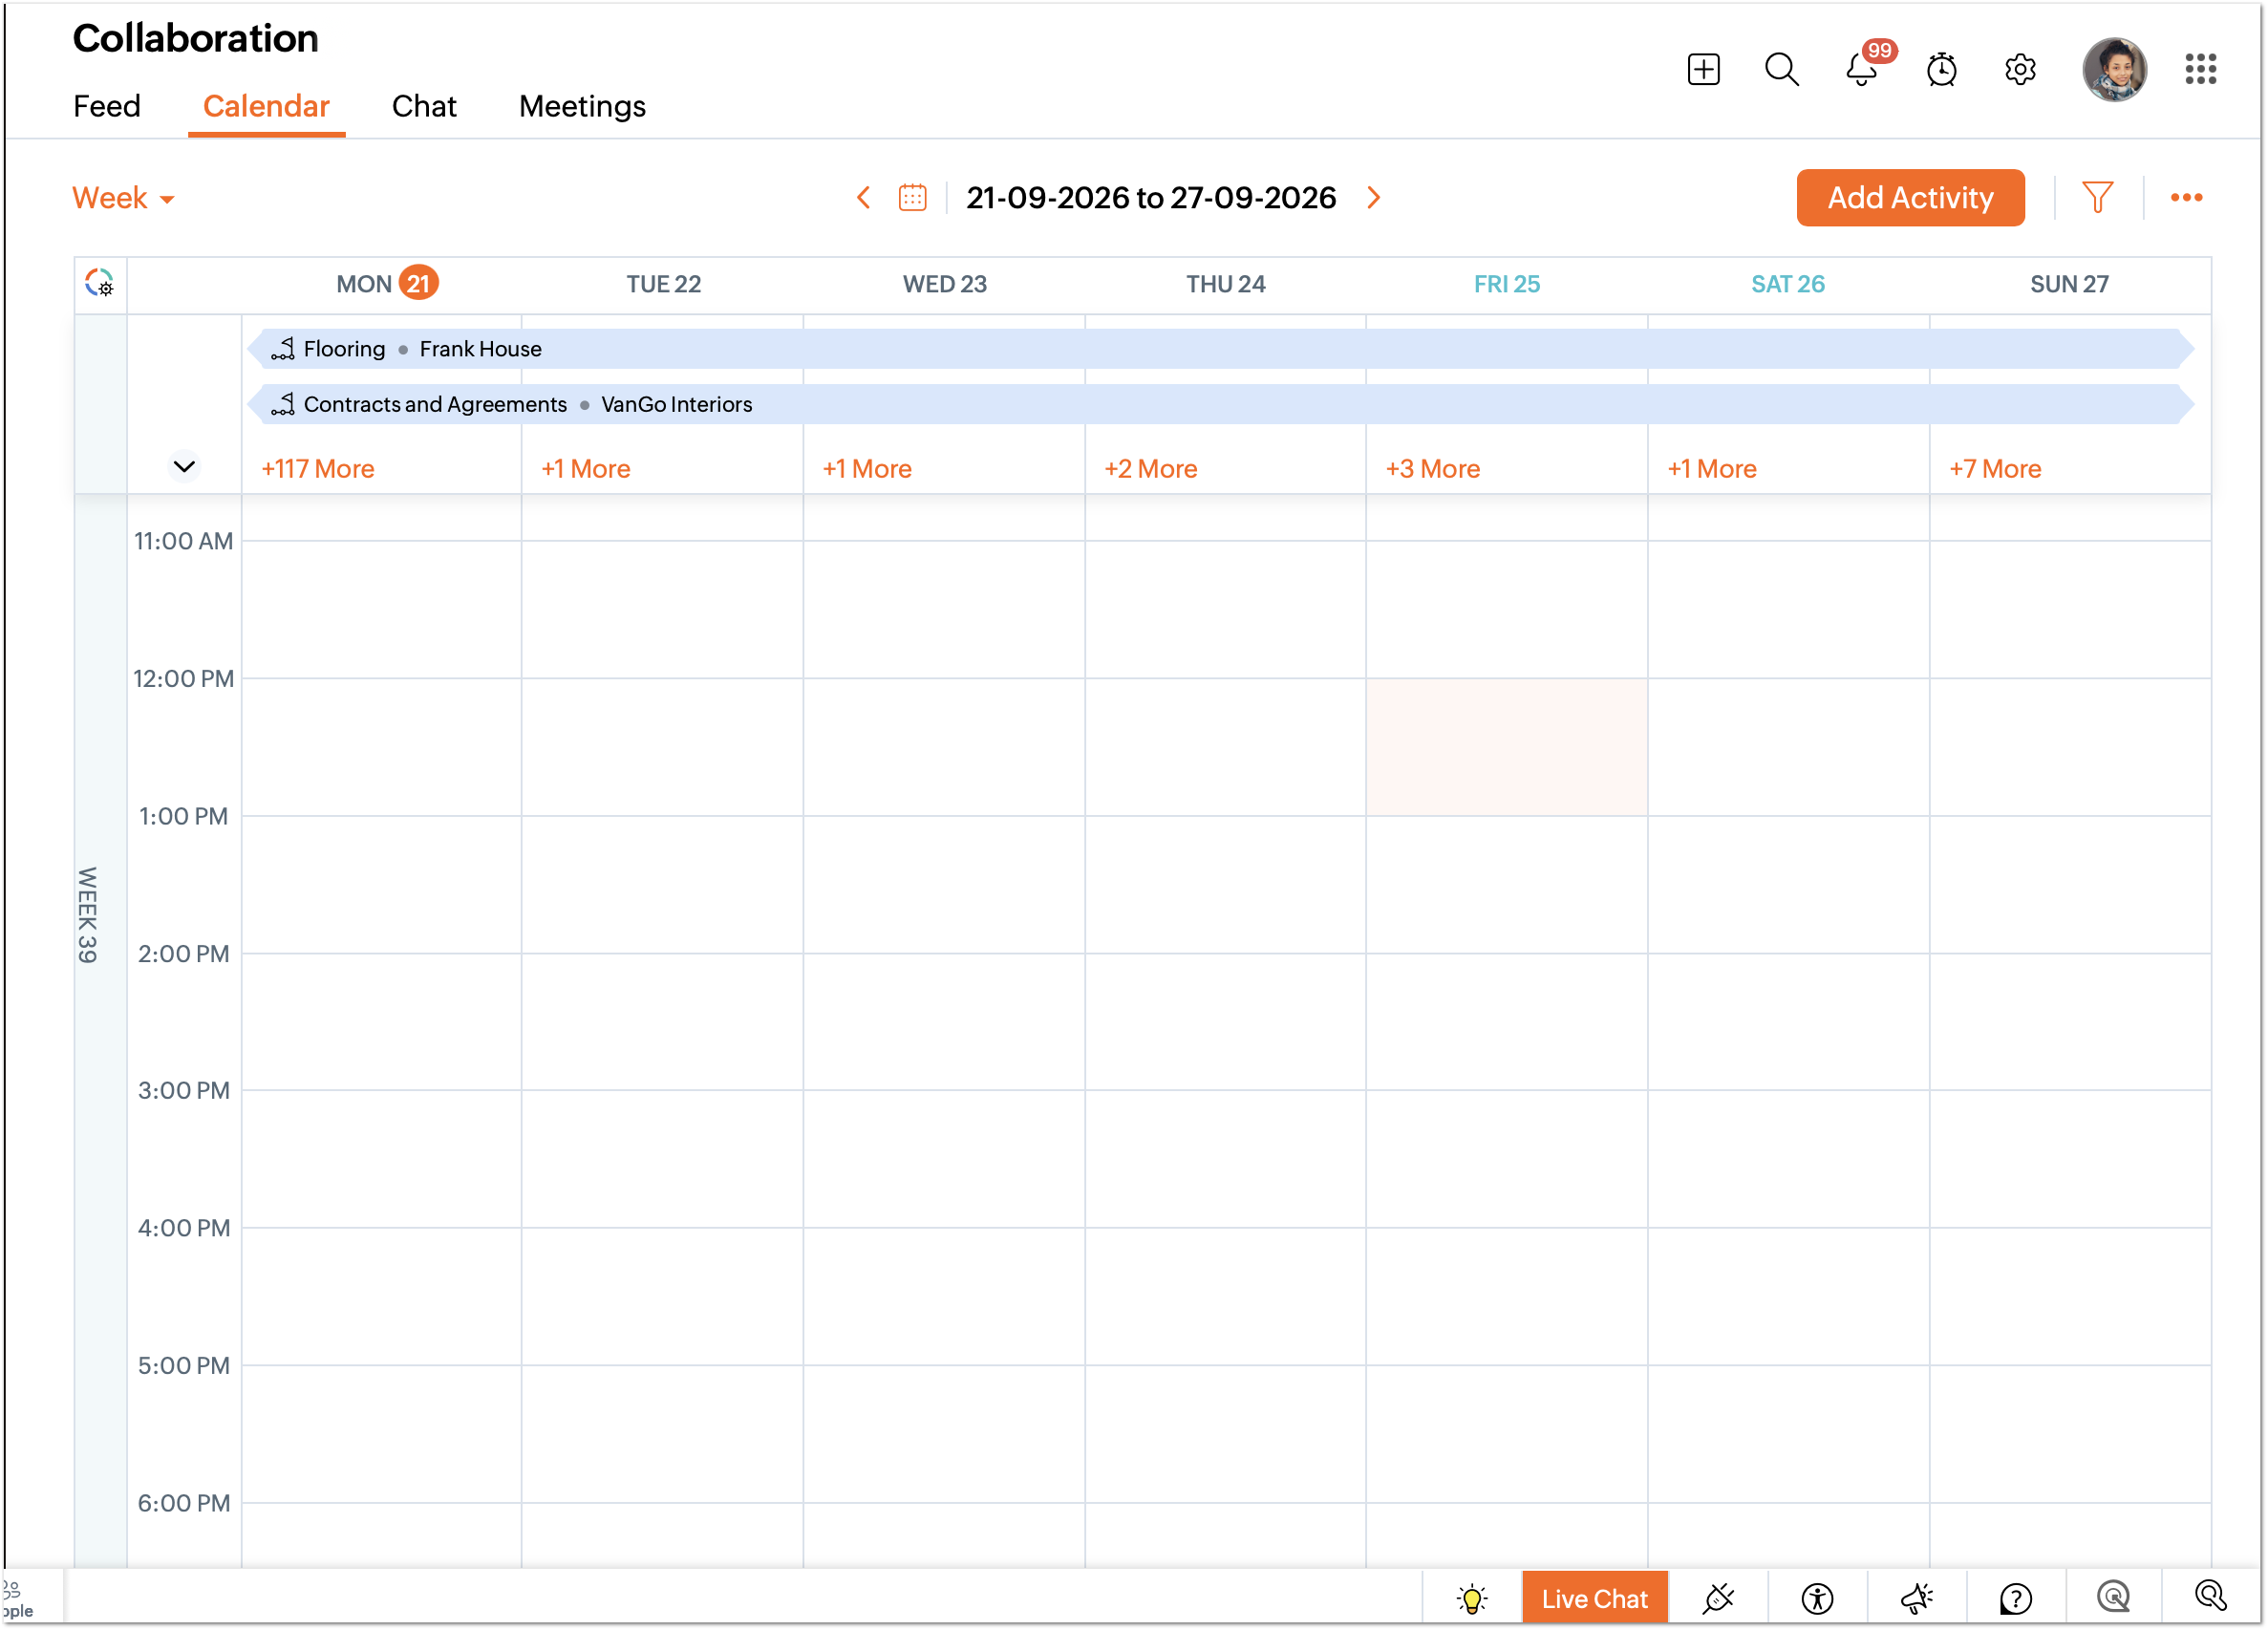Image resolution: width=2268 pixels, height=1630 pixels.
Task: Switch to the Chat tab
Action: [x=424, y=106]
